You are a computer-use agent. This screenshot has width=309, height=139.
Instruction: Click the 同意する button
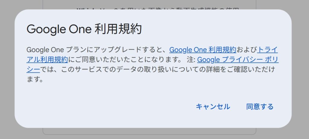pos(260,107)
